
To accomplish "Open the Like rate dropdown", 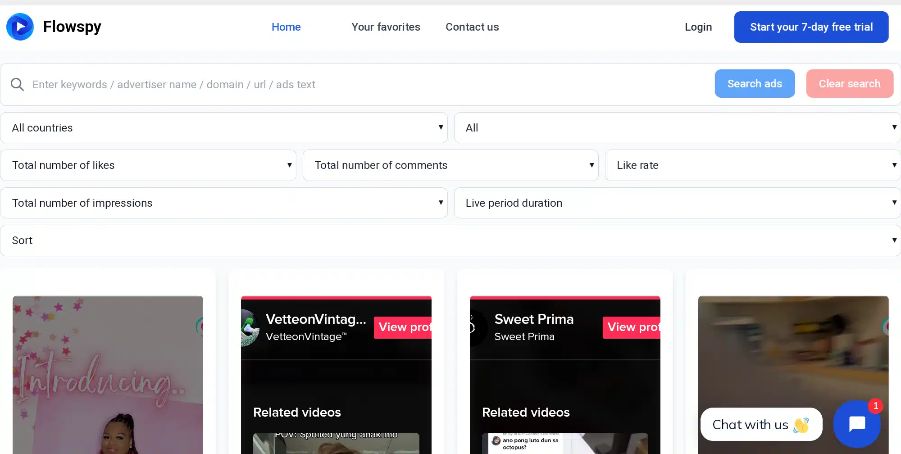I will [x=752, y=165].
